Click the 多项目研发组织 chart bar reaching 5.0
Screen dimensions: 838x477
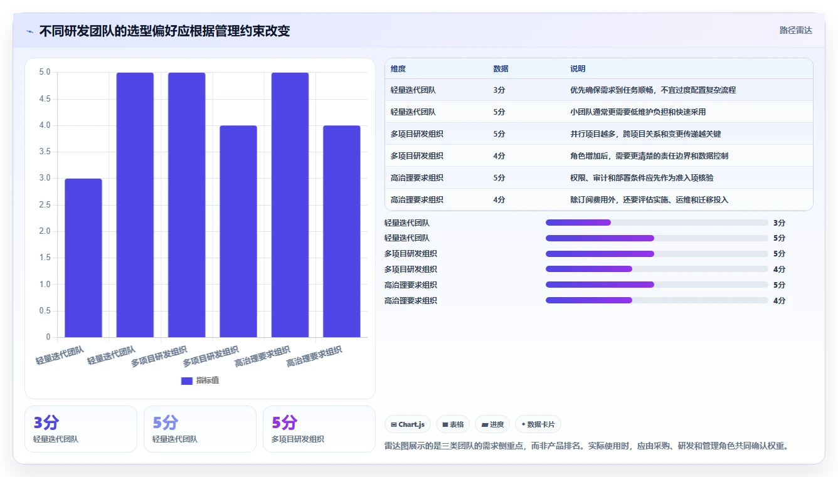(x=187, y=205)
